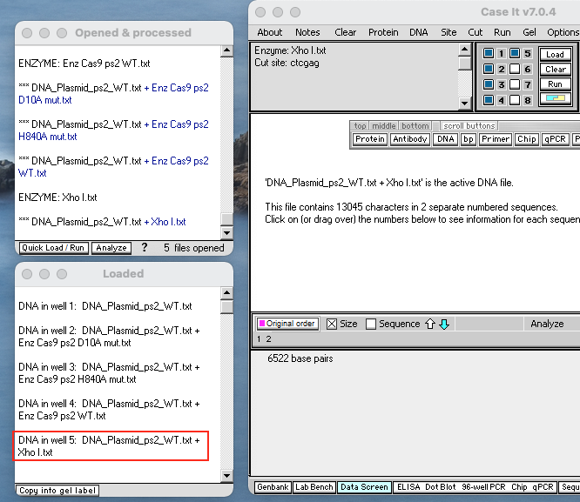Enable well 6 checkbox
Viewport: 580px width, 502px height.
point(515,69)
